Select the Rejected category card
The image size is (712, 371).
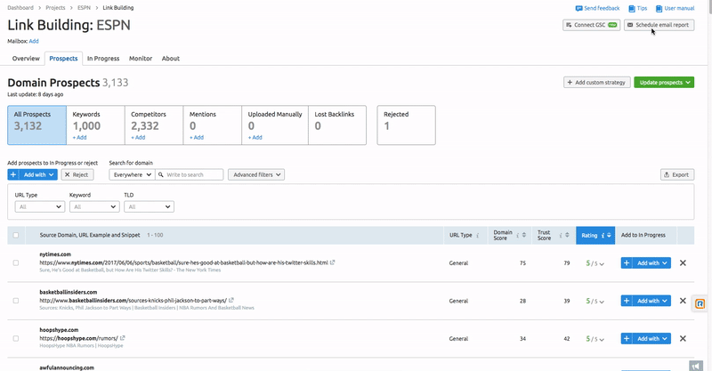tap(407, 125)
